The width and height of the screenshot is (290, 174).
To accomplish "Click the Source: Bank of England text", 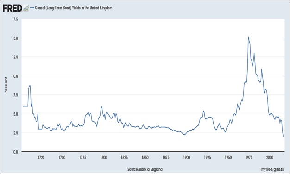I will coord(145,169).
